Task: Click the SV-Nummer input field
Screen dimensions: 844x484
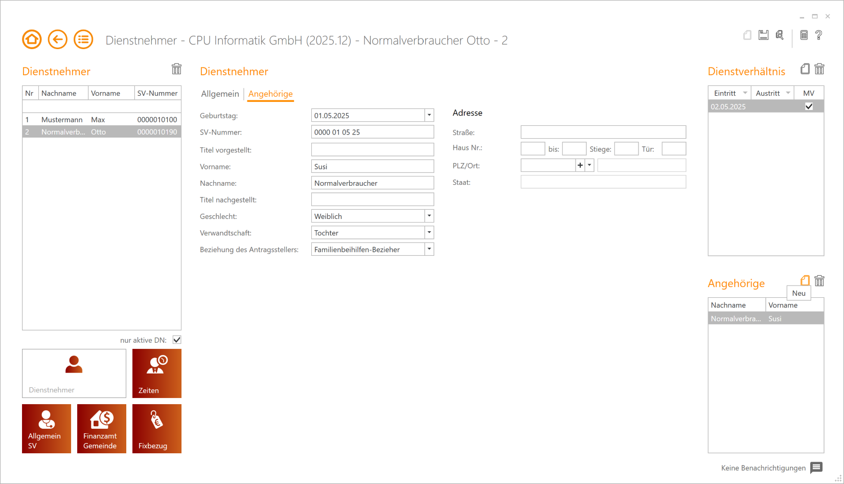Action: coord(373,132)
